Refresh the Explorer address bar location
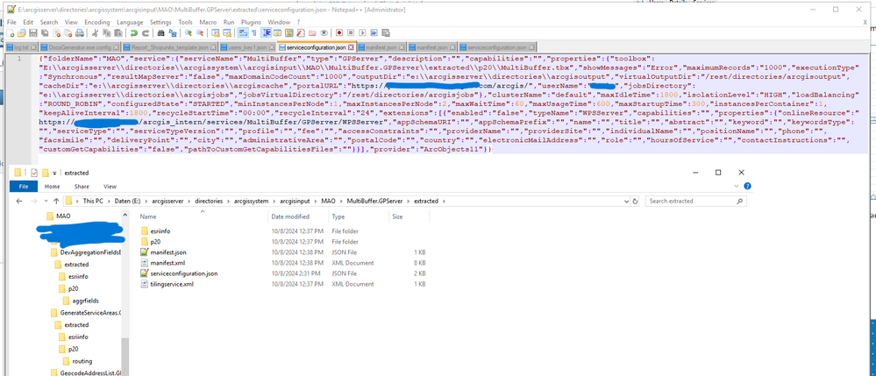This screenshot has width=876, height=376. (x=635, y=201)
